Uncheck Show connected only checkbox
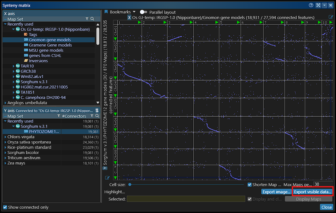The height and width of the screenshot is (213, 336). 5,207
